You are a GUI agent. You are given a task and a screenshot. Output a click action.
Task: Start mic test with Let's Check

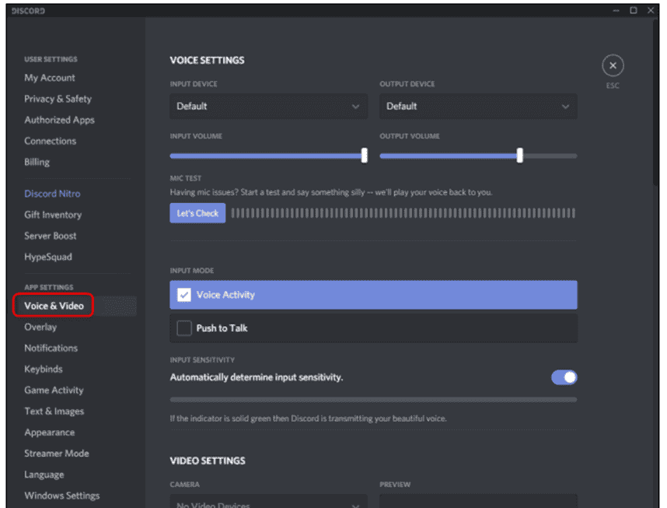[x=197, y=213]
